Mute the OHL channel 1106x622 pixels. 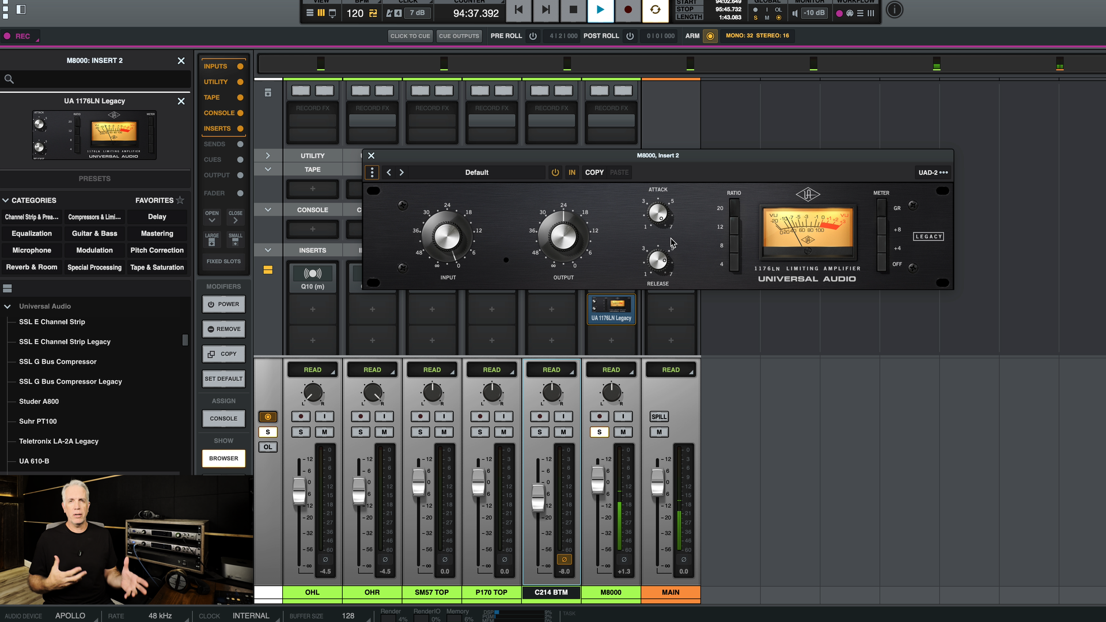[x=324, y=432]
